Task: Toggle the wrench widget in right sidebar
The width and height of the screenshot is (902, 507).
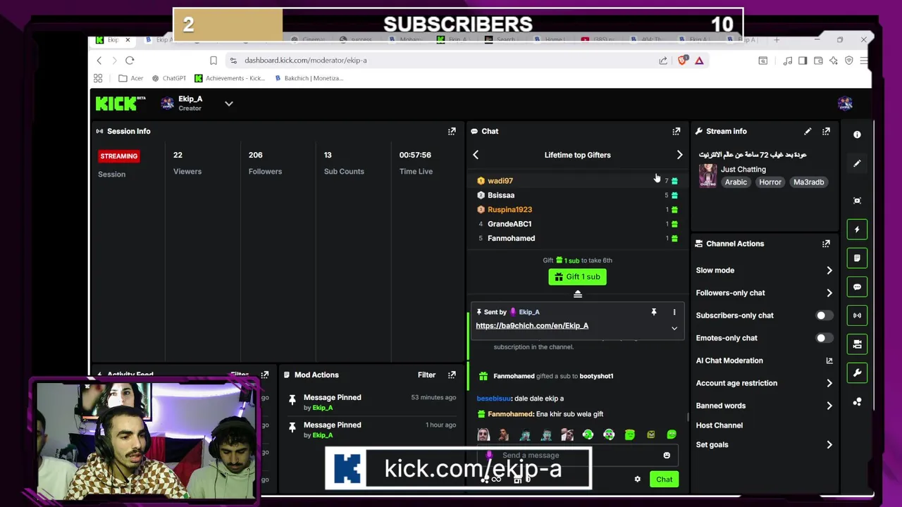Action: (x=857, y=373)
